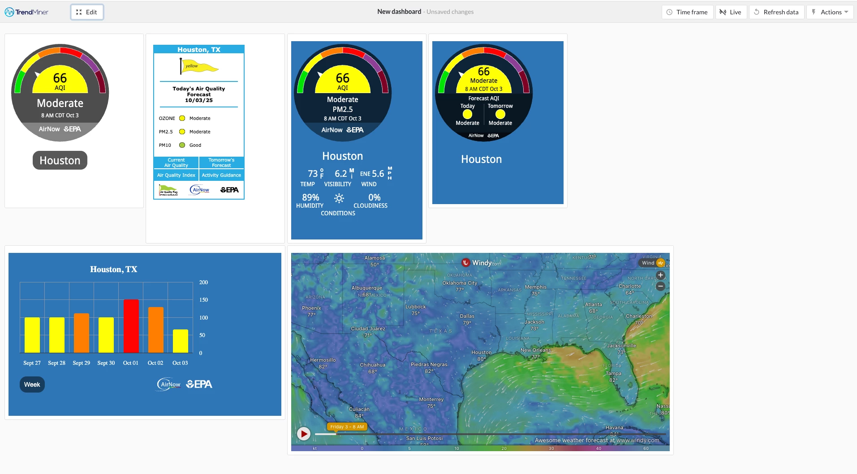Click the Today forecast yellow circle
Image resolution: width=857 pixels, height=474 pixels.
pos(467,115)
